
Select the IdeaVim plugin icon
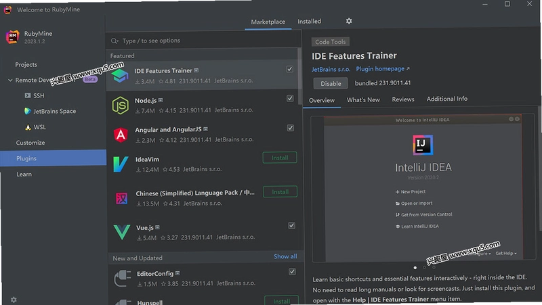(121, 164)
